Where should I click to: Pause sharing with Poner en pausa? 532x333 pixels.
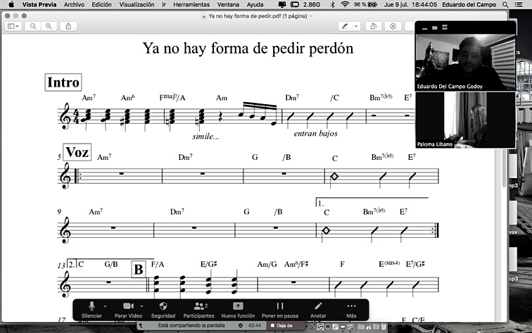280,310
